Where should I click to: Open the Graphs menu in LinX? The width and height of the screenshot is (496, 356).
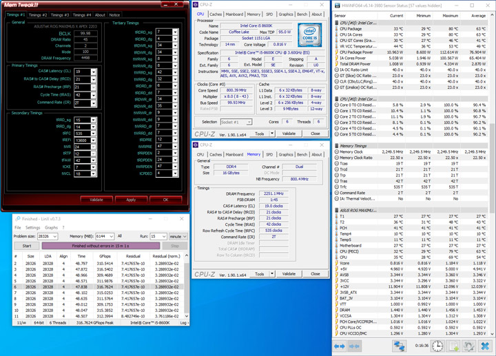pyautogui.click(x=51, y=227)
